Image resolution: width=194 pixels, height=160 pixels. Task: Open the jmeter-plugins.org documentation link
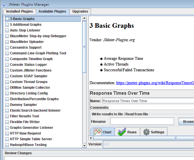(x=155, y=83)
